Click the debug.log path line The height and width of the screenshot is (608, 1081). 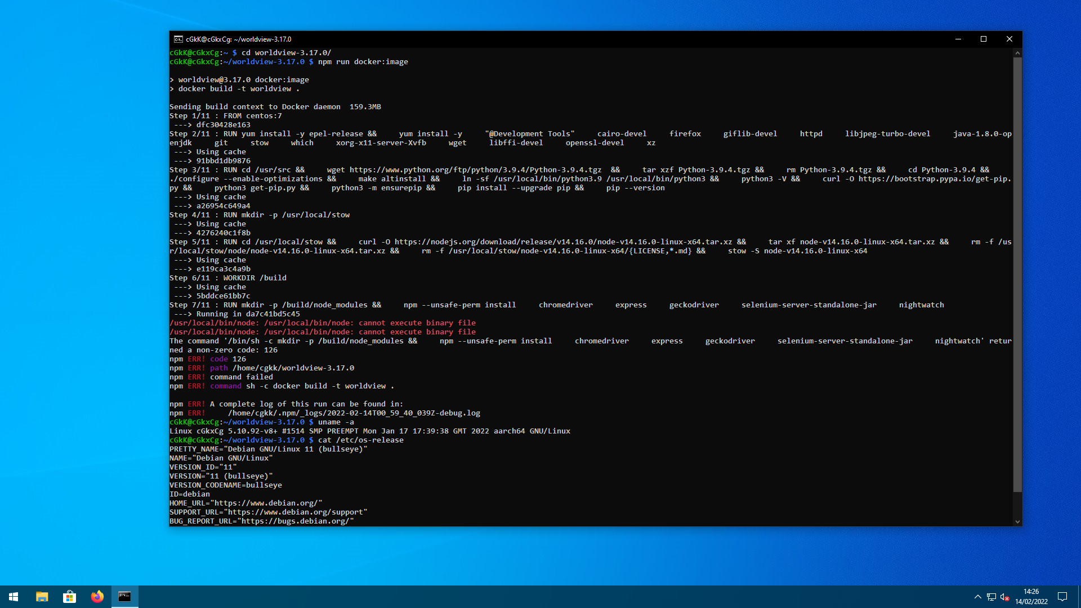(x=325, y=413)
